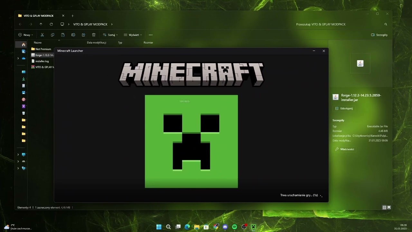Screen dimensions: 412x232
Task: Launch Microsoft Edge from the taskbar
Action: [187, 227]
